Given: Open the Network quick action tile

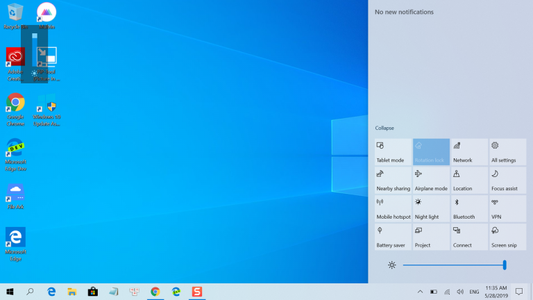Looking at the screenshot, I should point(469,151).
